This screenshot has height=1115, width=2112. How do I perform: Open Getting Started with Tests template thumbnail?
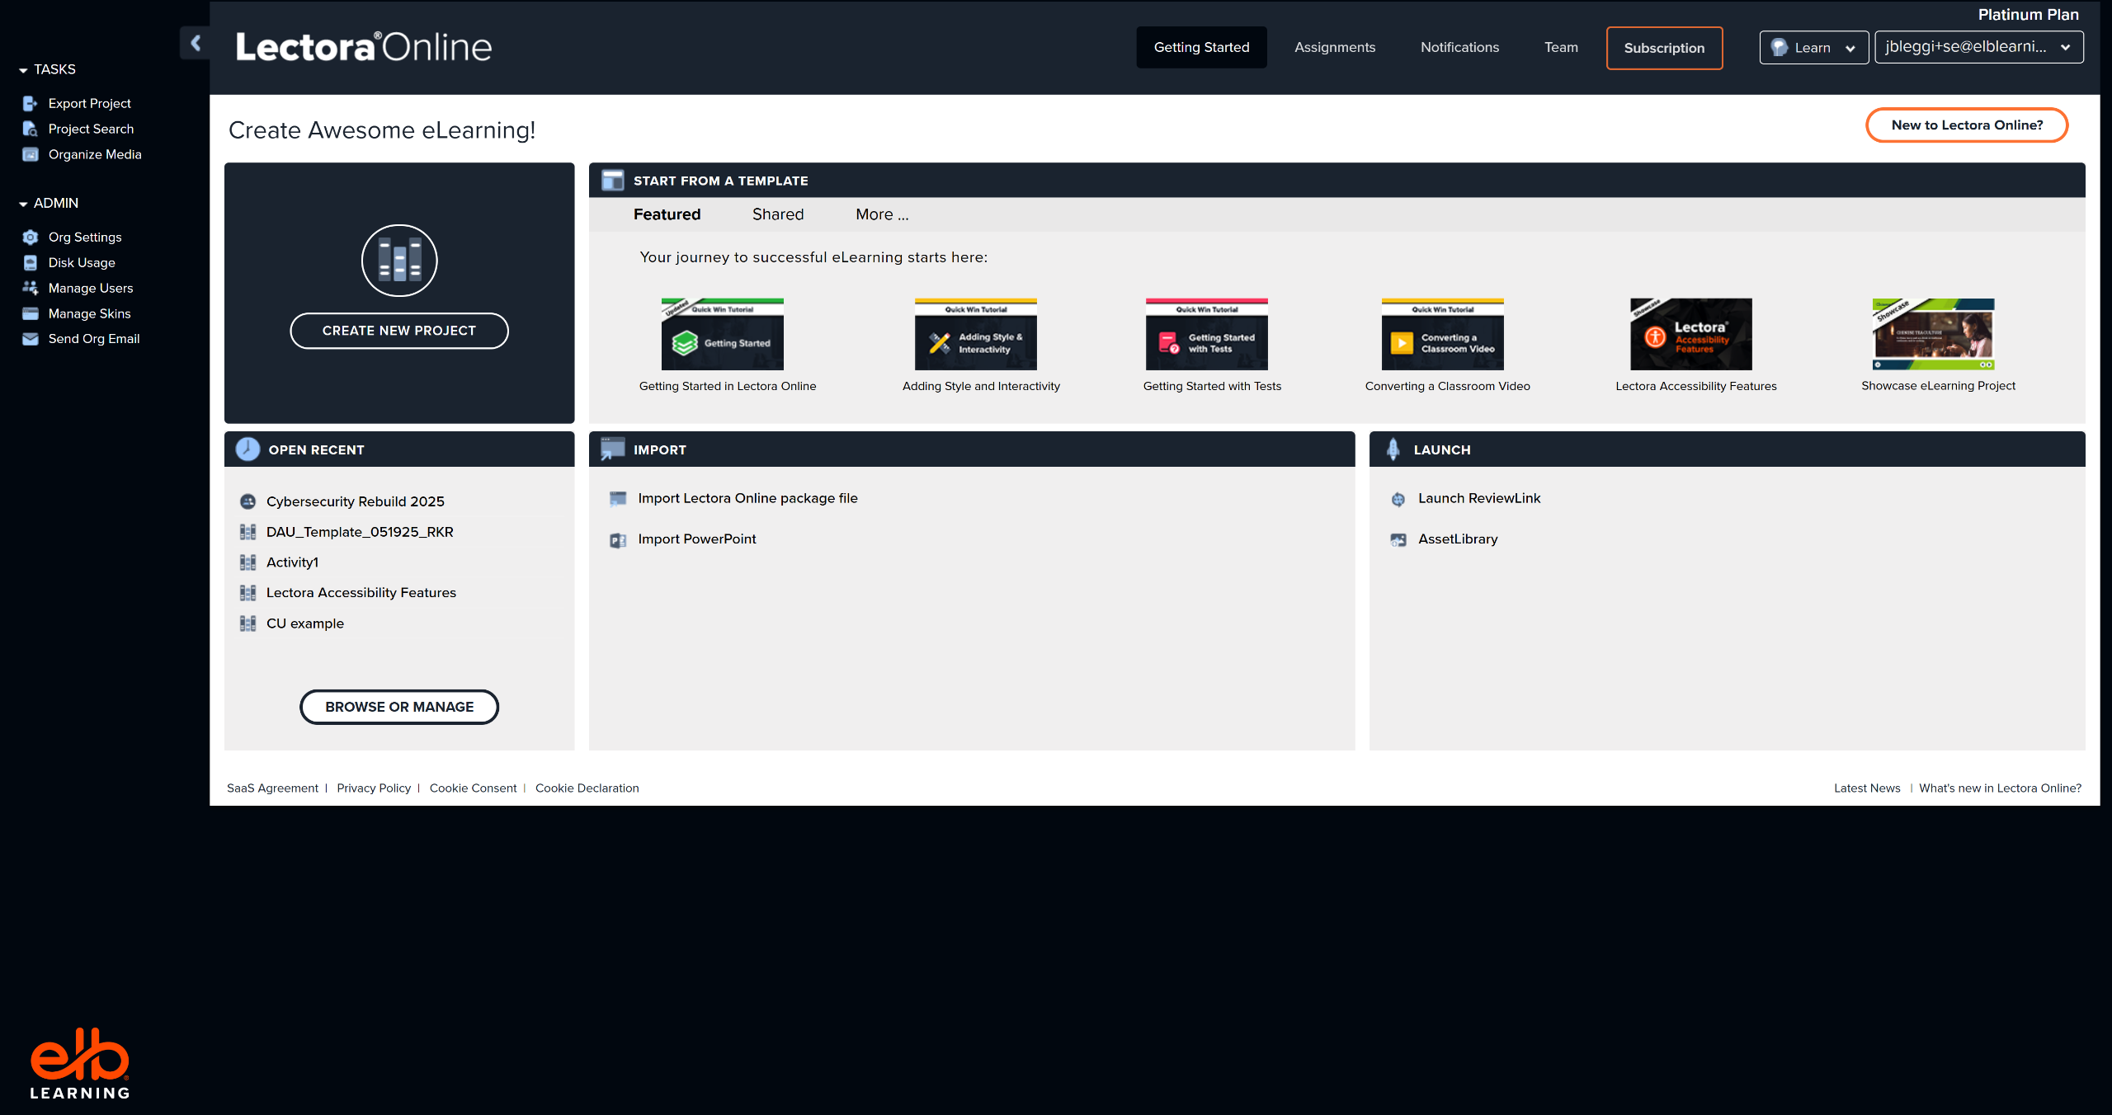pos(1206,334)
